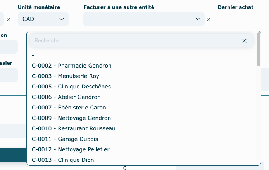The width and height of the screenshot is (269, 170).
Task: Pick C-0005 - Clinique Deschênes
Action: 71,87
